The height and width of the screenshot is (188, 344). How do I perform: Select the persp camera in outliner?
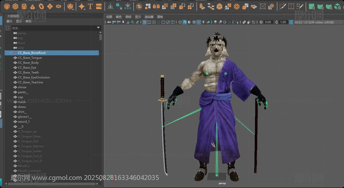[22, 33]
